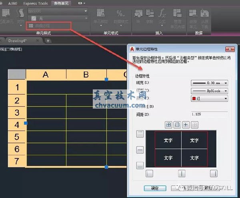Click the Formula fx ribbon icon
The width and height of the screenshot is (240, 198).
[162, 13]
